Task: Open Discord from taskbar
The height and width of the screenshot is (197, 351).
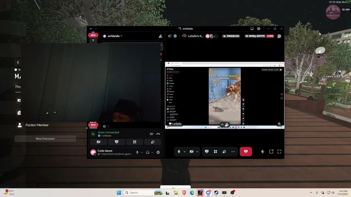Action: [208, 193]
